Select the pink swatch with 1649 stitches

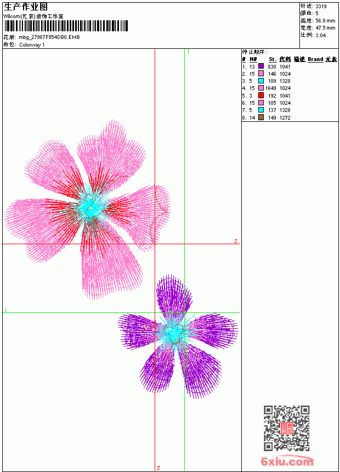(261, 88)
